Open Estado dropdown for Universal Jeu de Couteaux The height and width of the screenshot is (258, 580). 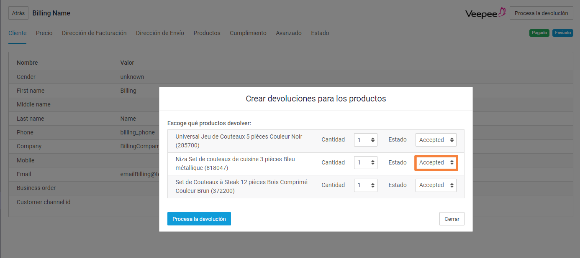(436, 140)
